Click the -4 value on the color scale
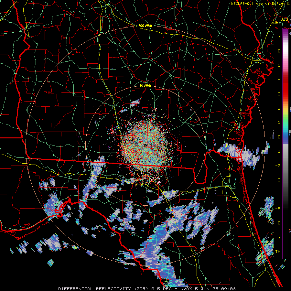This screenshot has width=291, height=291. coord(278,194)
